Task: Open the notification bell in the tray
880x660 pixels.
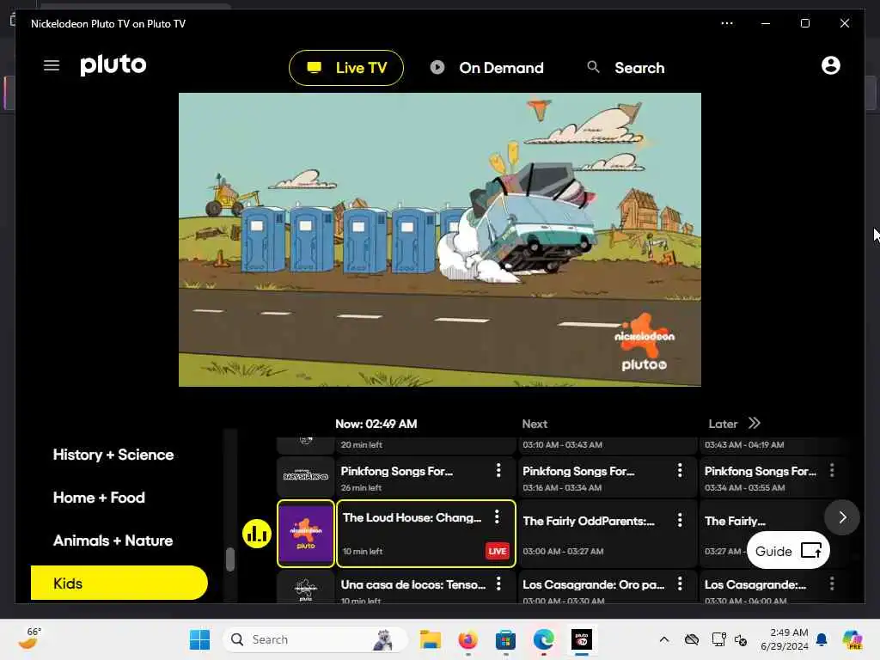Action: point(822,639)
